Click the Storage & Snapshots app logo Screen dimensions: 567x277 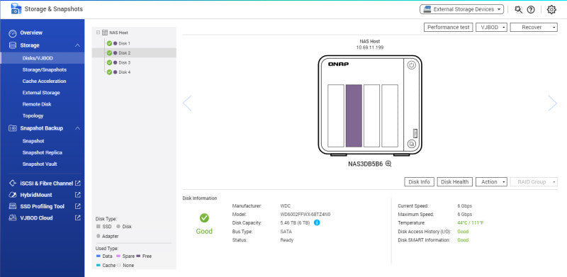pyautogui.click(x=16, y=9)
